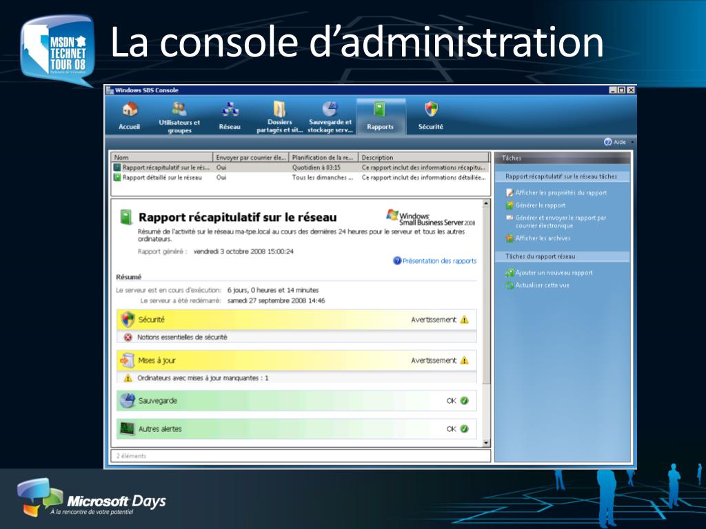Viewport: 706px width, 529px height.
Task: Click Notions essentielles de sécurité text
Action: coord(182,337)
